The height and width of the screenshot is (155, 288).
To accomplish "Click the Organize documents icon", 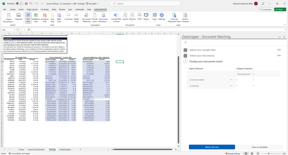I will (x=18, y=17).
